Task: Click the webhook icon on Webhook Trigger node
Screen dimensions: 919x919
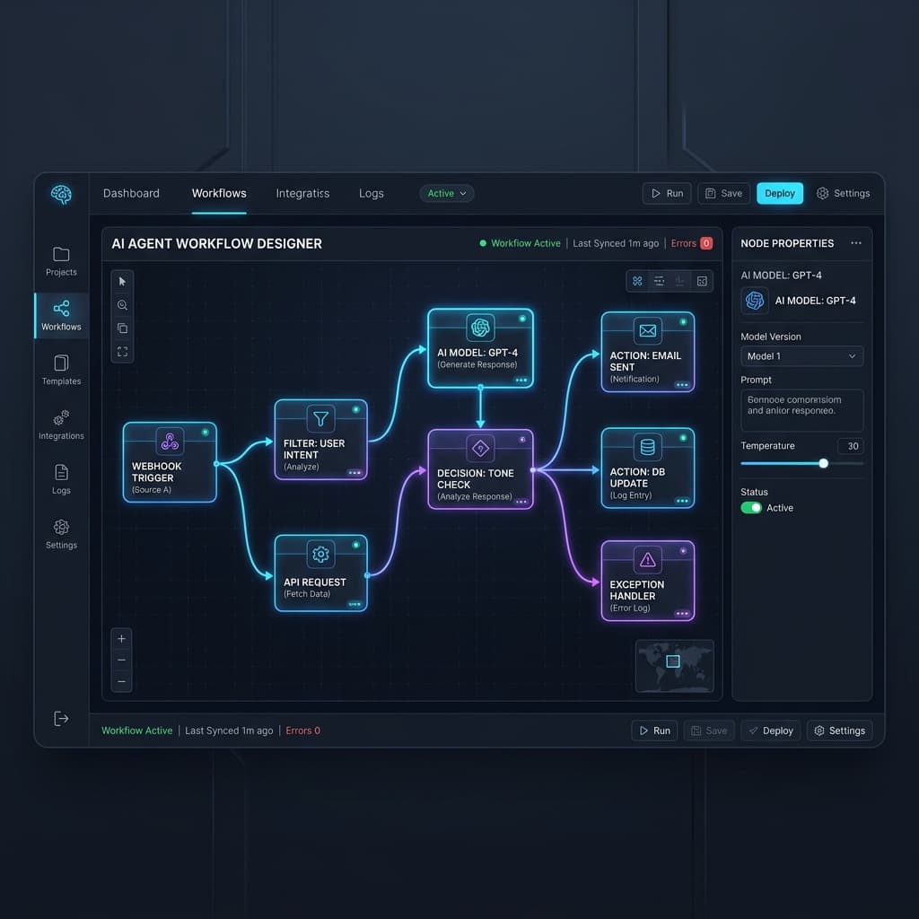Action: pyautogui.click(x=170, y=441)
